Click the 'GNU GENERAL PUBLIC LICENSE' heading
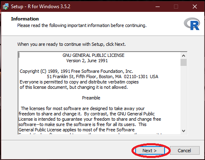This screenshot has height=160, width=205. 94,55
